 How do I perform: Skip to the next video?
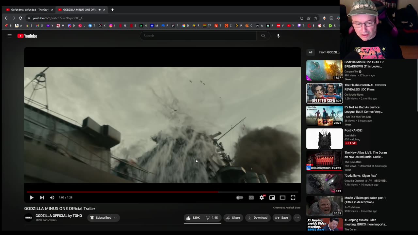pos(42,197)
